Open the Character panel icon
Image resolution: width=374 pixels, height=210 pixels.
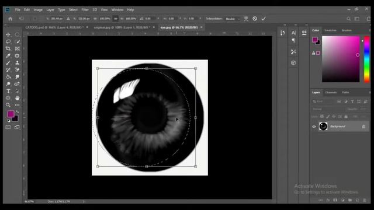pos(293,33)
